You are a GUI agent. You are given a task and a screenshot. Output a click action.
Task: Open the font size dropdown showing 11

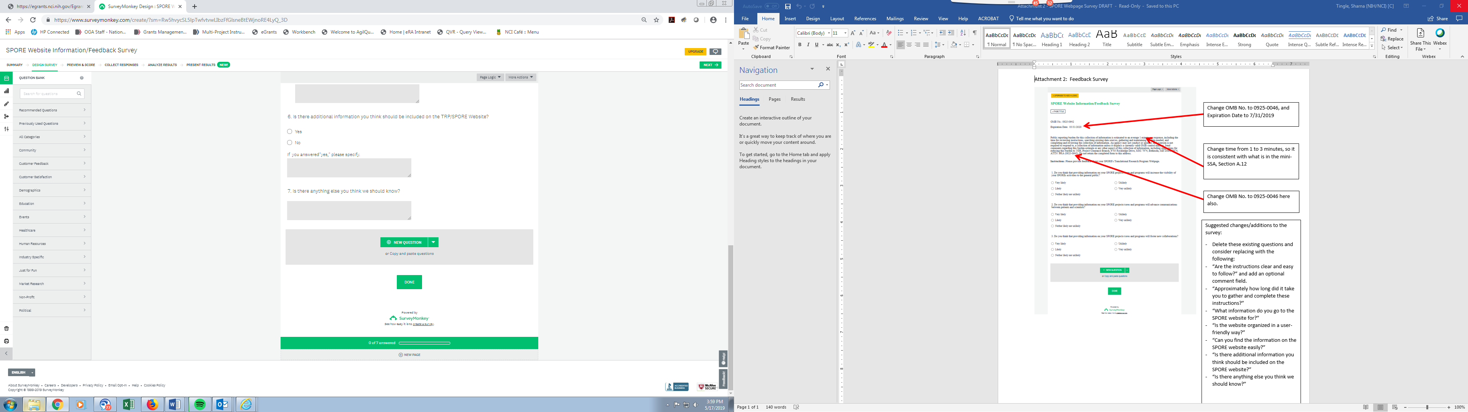(846, 33)
